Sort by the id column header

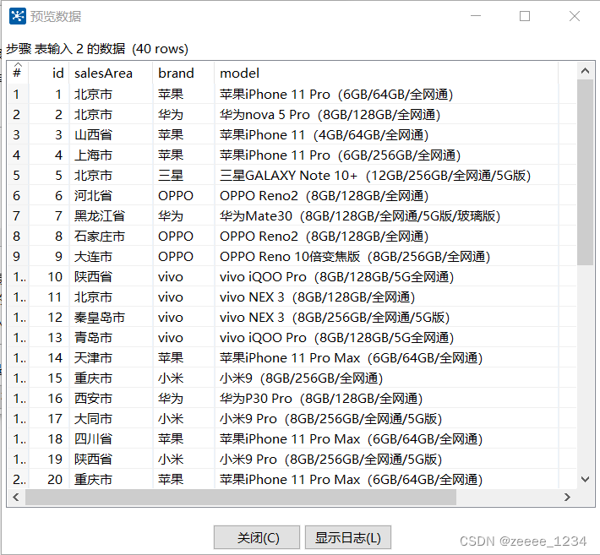(x=49, y=73)
